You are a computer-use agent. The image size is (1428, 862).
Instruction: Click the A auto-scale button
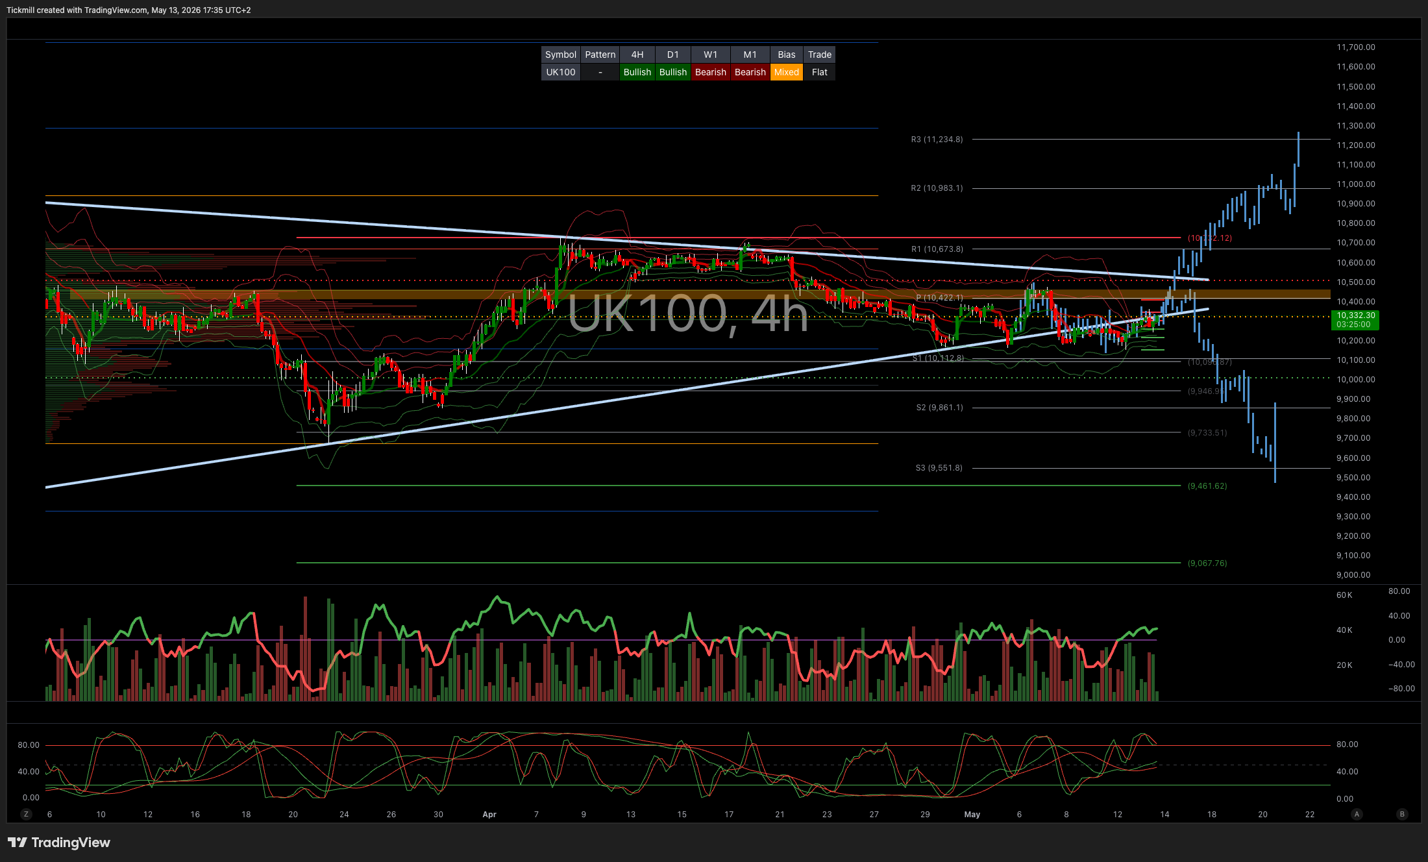[x=1357, y=814]
